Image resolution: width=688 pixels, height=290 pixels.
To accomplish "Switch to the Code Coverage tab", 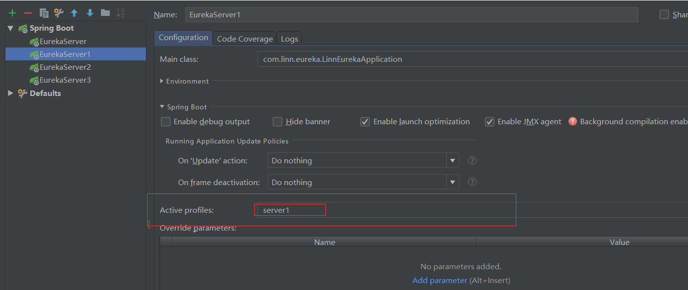I will click(245, 39).
